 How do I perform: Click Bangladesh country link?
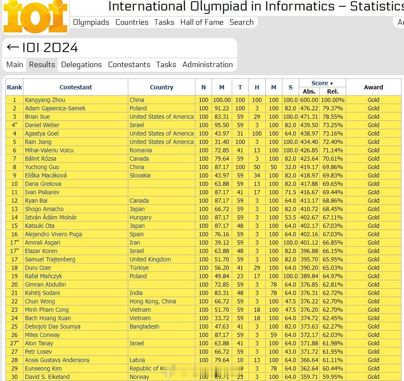pyautogui.click(x=144, y=326)
